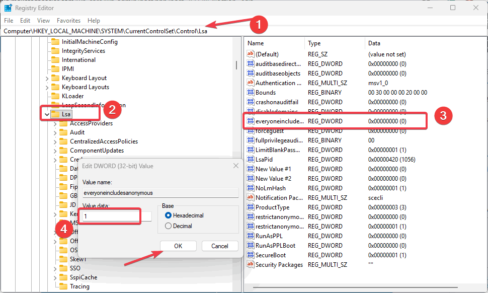Click the auditbaseobjects DWORD icon
Viewport: 488px width, 293px height.
coord(250,73)
